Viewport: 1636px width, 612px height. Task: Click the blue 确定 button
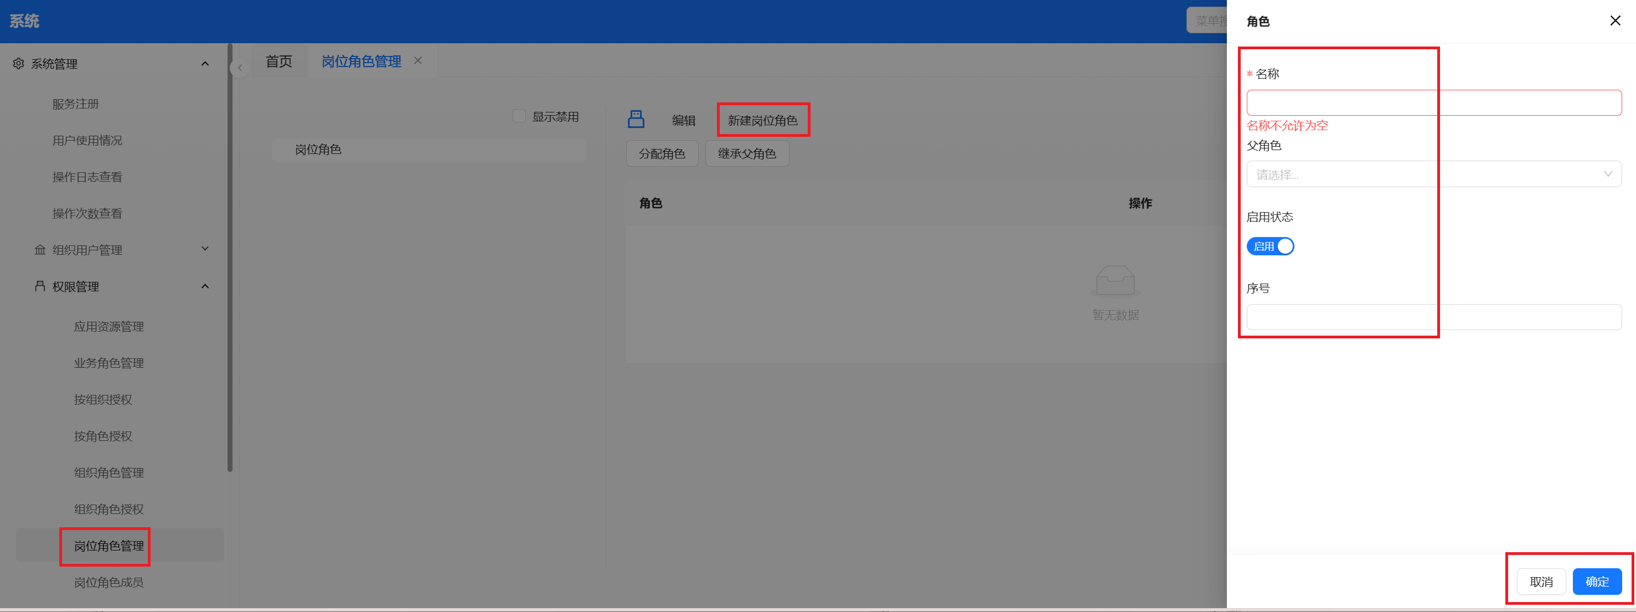pyautogui.click(x=1597, y=582)
